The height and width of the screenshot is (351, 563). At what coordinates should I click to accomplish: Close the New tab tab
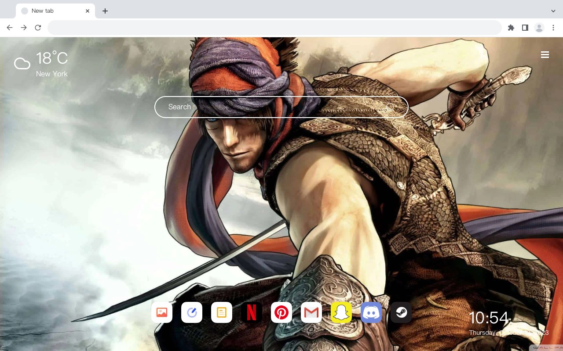pyautogui.click(x=88, y=11)
